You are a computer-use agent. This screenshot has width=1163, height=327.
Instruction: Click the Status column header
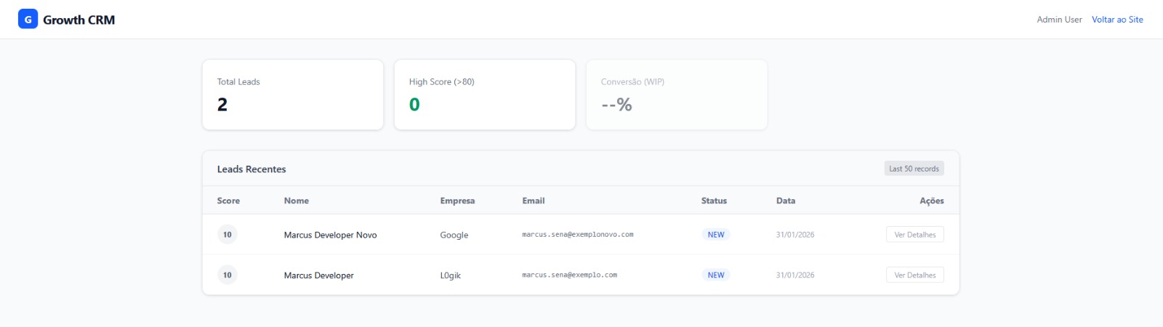pos(713,201)
